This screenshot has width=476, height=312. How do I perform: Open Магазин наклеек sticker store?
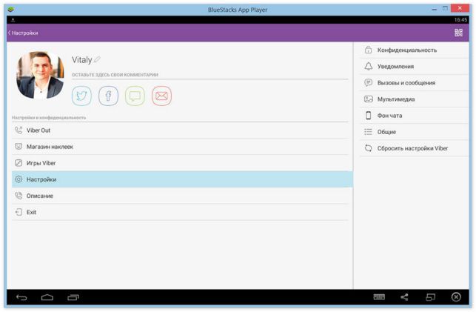(181, 147)
